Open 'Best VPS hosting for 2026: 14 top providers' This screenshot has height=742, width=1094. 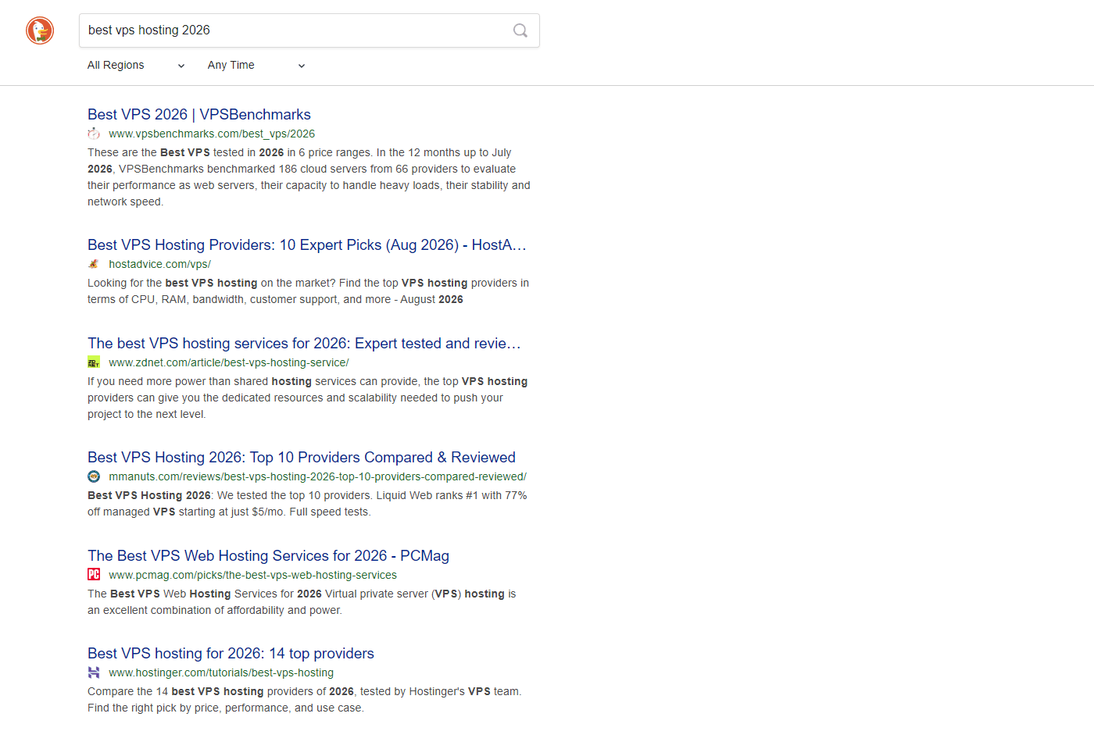coord(231,654)
